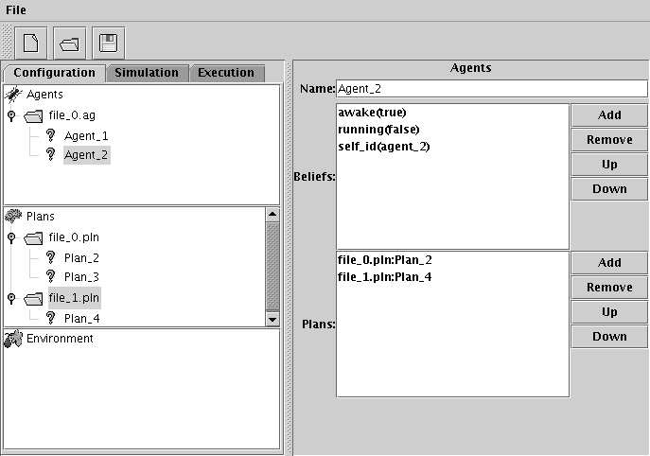Screen dimensions: 650x456
Task: Click the Name input field
Action: (491, 89)
